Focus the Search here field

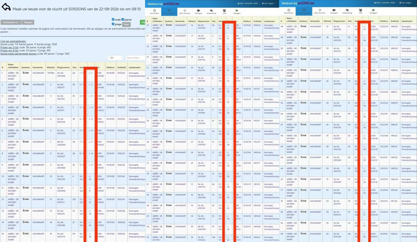tap(135, 58)
